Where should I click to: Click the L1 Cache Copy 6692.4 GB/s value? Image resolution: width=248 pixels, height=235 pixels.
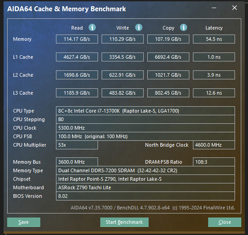(x=168, y=57)
